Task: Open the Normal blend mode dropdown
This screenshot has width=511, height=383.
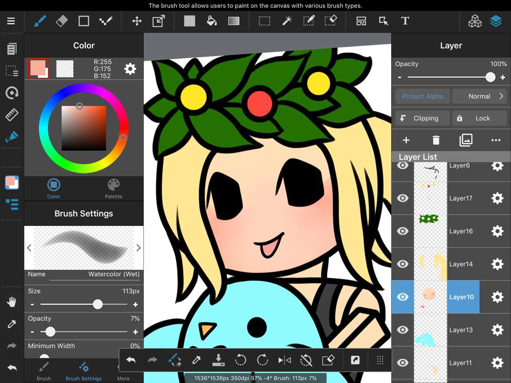Action: (x=480, y=96)
